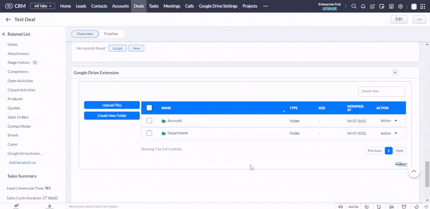Click Create New Folder button
Viewport: 430px width, 209px height.
tap(112, 116)
